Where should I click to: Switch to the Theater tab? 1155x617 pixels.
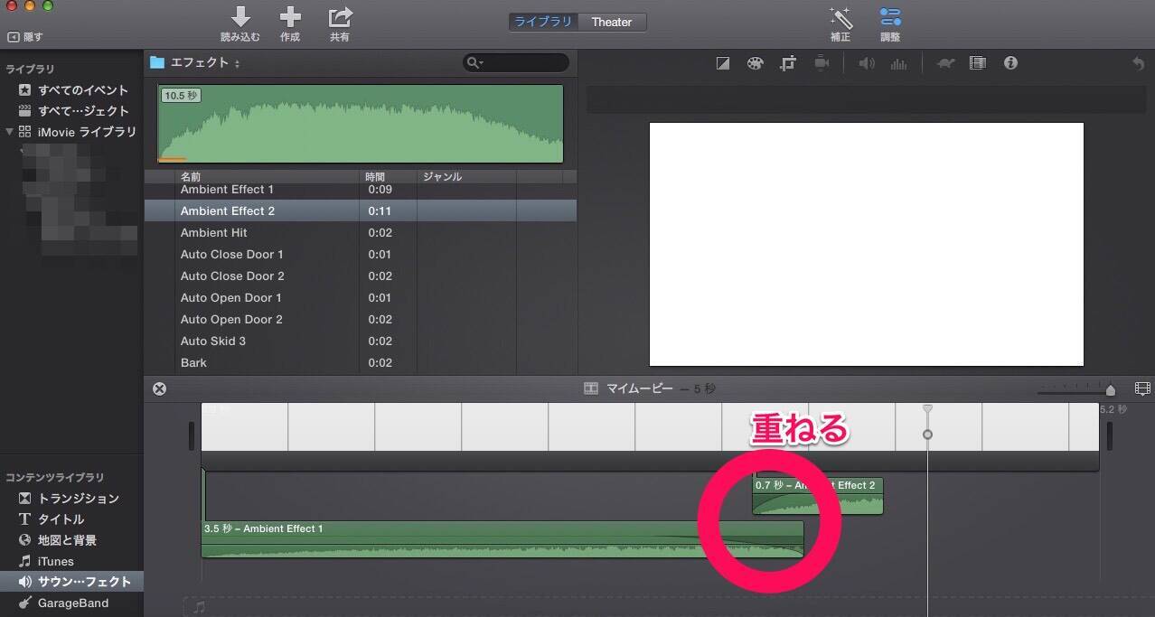(x=612, y=22)
